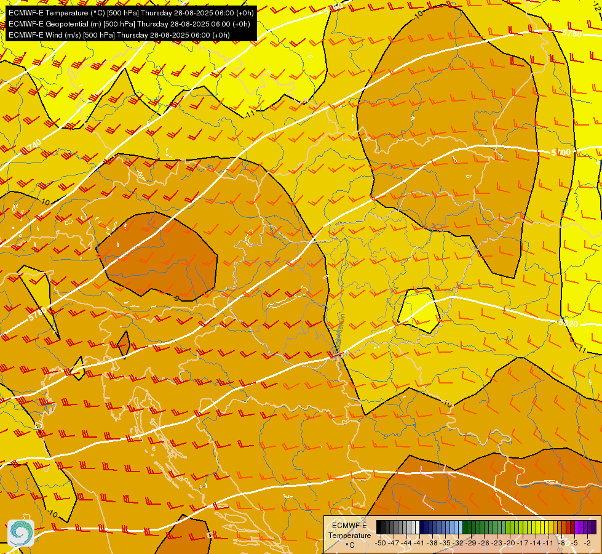The height and width of the screenshot is (554, 602).
Task: Click the swirl logo icon in bottom-left corner
Action: (21, 533)
